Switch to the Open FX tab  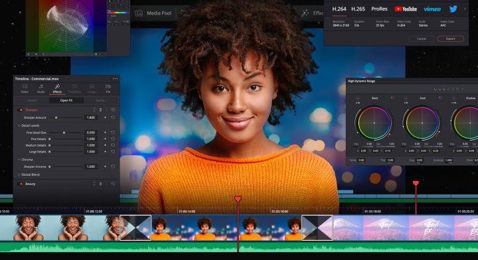pos(66,100)
